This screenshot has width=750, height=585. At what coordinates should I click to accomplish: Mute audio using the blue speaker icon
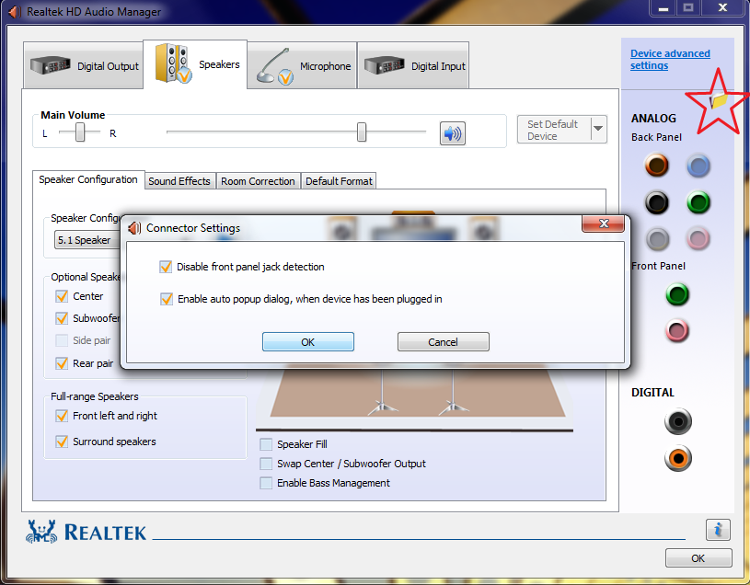(x=450, y=132)
